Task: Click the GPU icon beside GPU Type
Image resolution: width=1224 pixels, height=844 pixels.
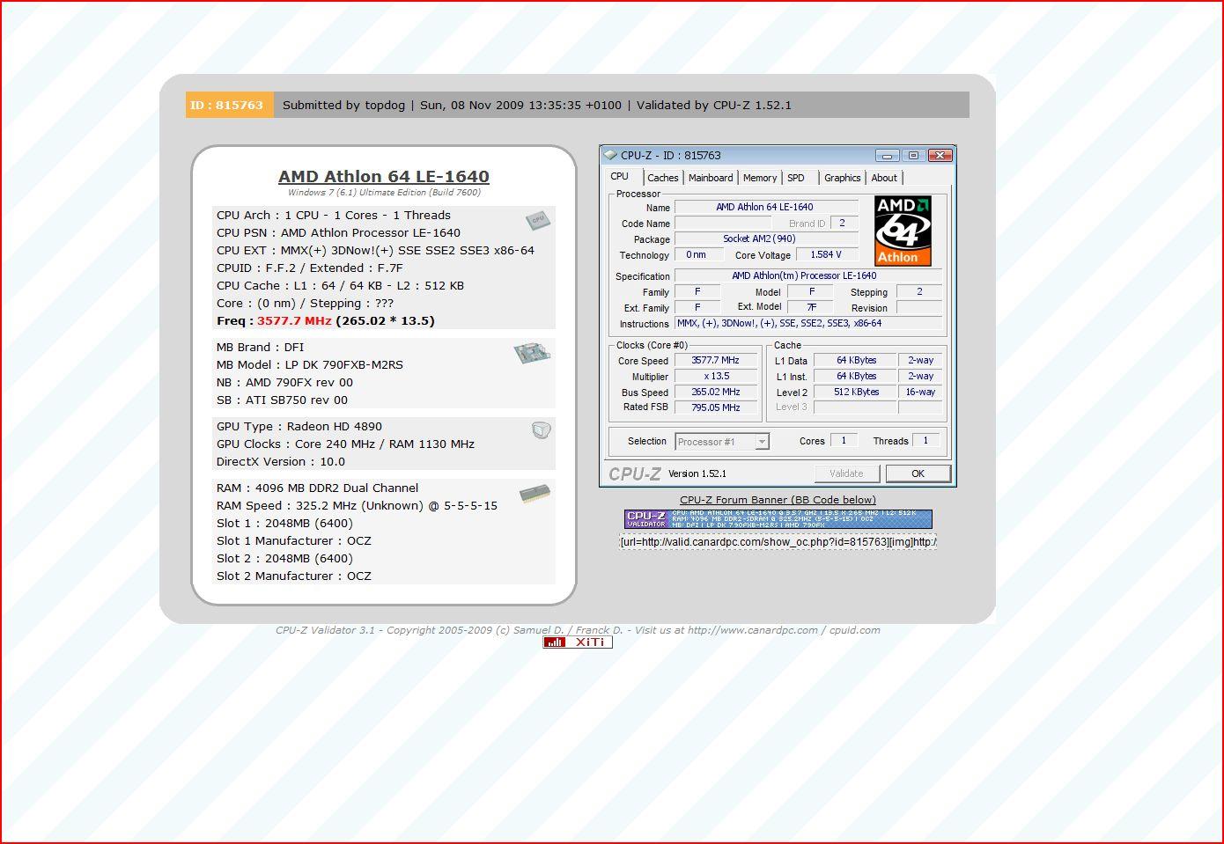Action: (541, 429)
